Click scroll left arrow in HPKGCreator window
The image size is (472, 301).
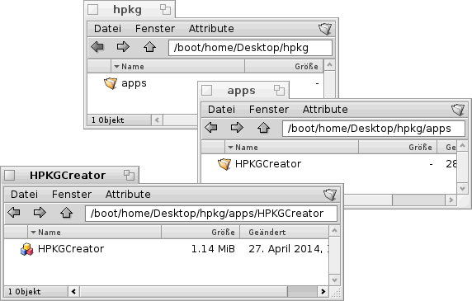[73, 291]
